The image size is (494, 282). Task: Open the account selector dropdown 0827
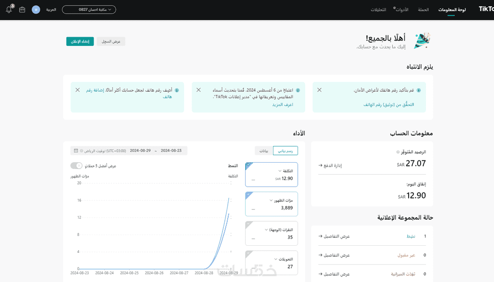(89, 10)
